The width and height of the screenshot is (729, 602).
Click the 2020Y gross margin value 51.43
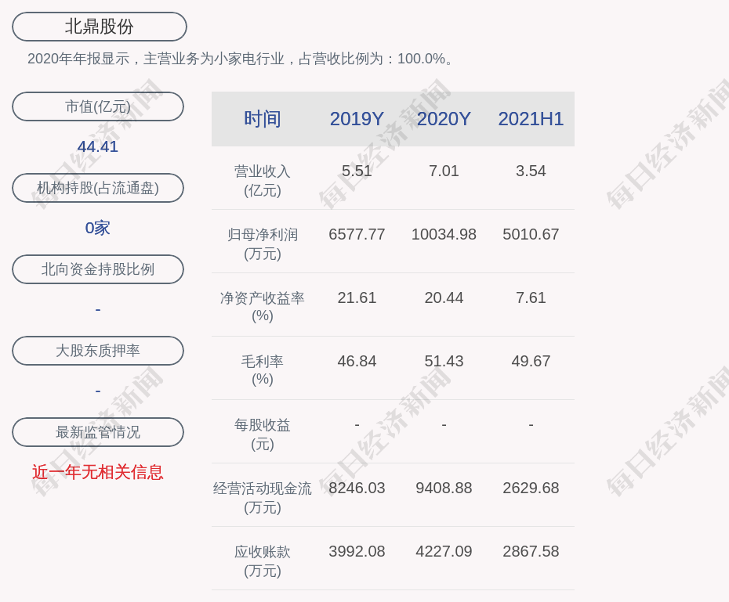point(444,361)
